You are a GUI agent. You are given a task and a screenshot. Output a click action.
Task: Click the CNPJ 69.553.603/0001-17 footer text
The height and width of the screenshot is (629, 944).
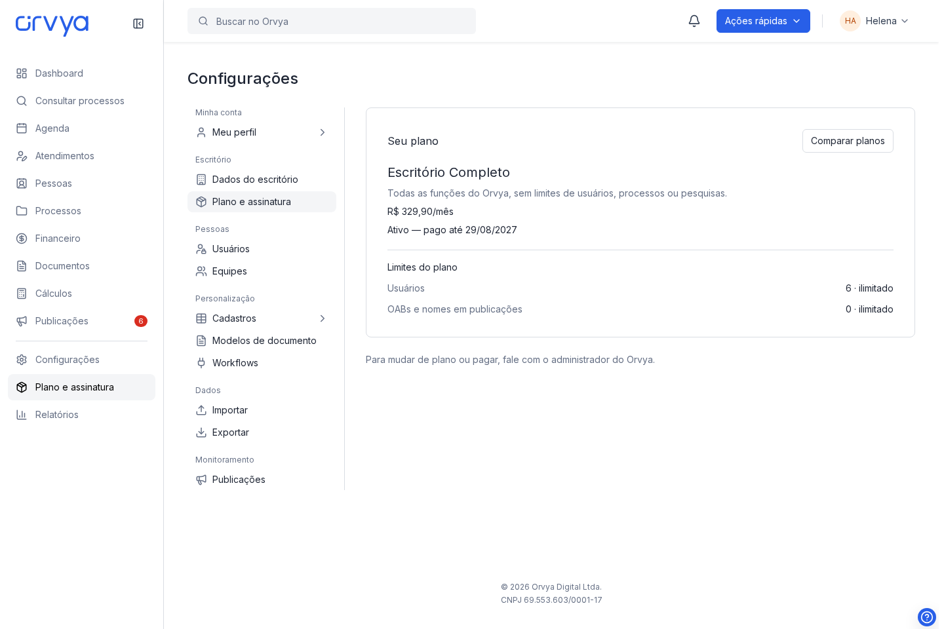[551, 600]
